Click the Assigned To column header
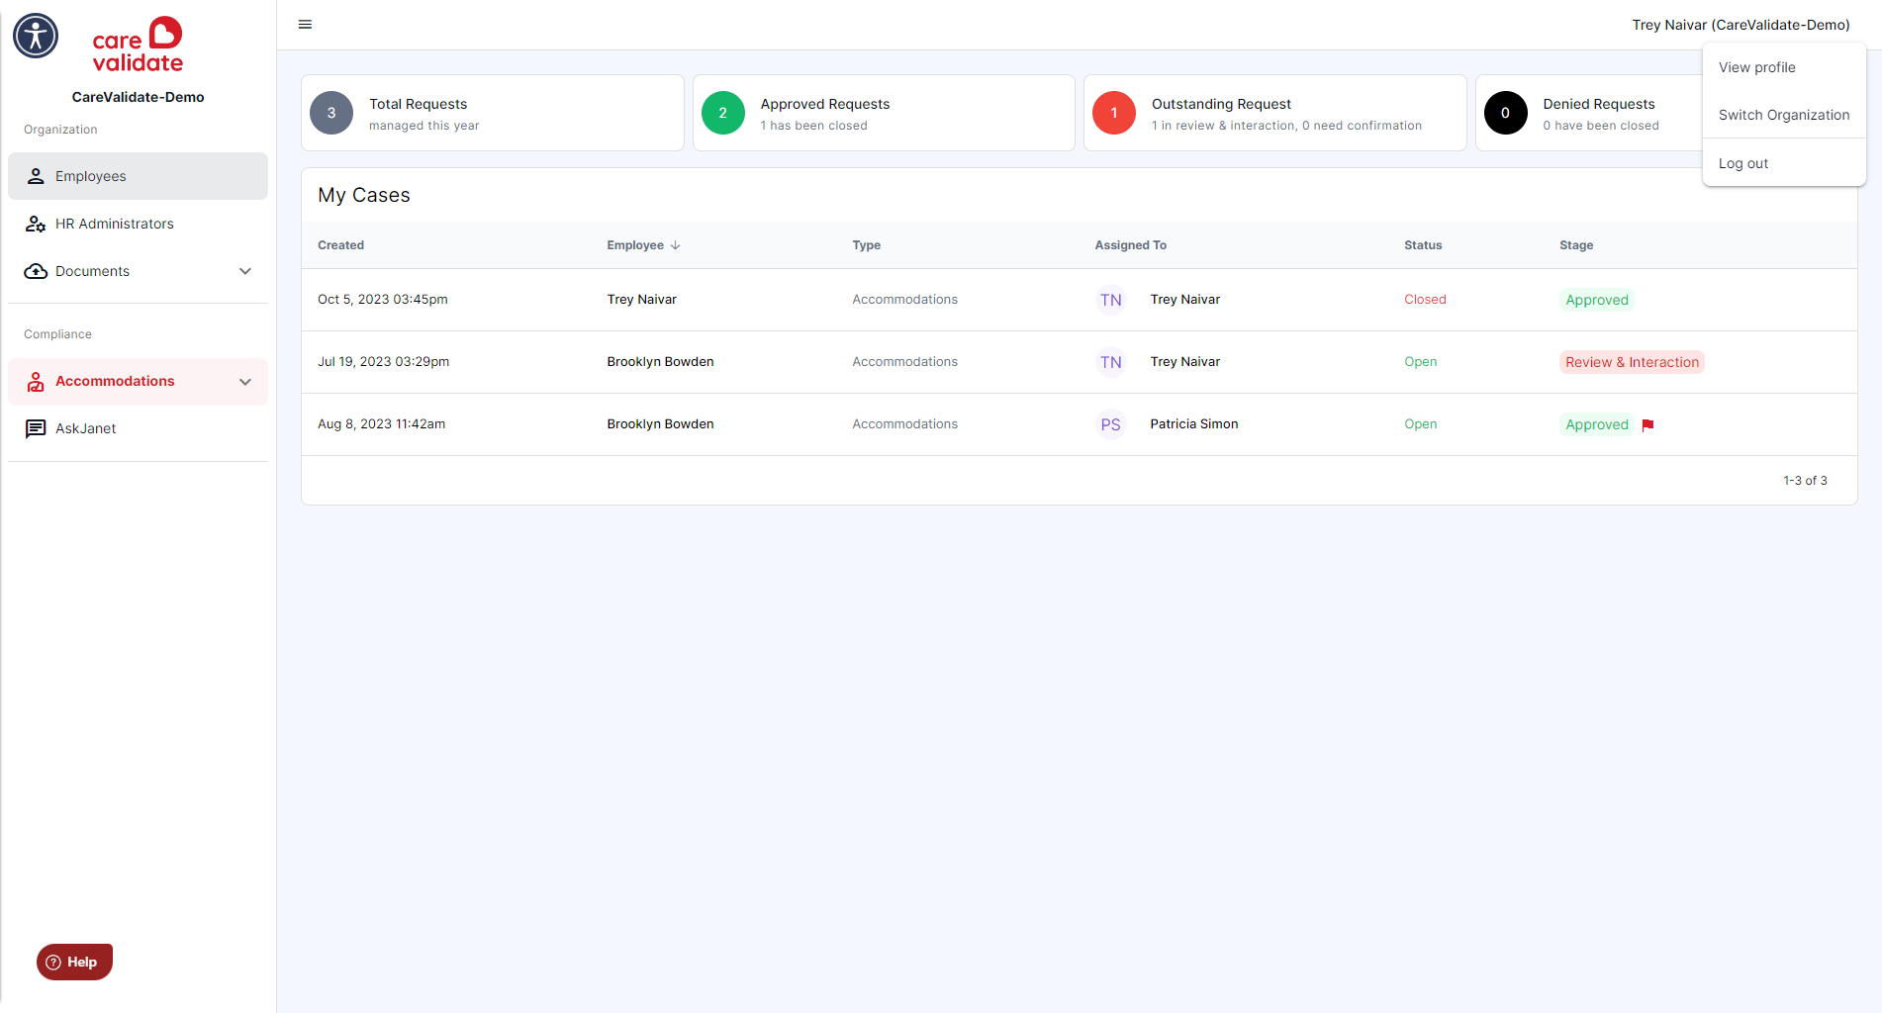The height and width of the screenshot is (1013, 1882). tap(1130, 245)
